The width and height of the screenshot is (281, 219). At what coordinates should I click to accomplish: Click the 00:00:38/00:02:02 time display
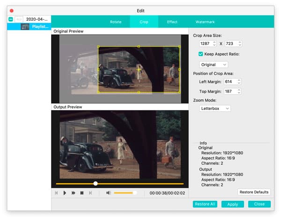167,193
